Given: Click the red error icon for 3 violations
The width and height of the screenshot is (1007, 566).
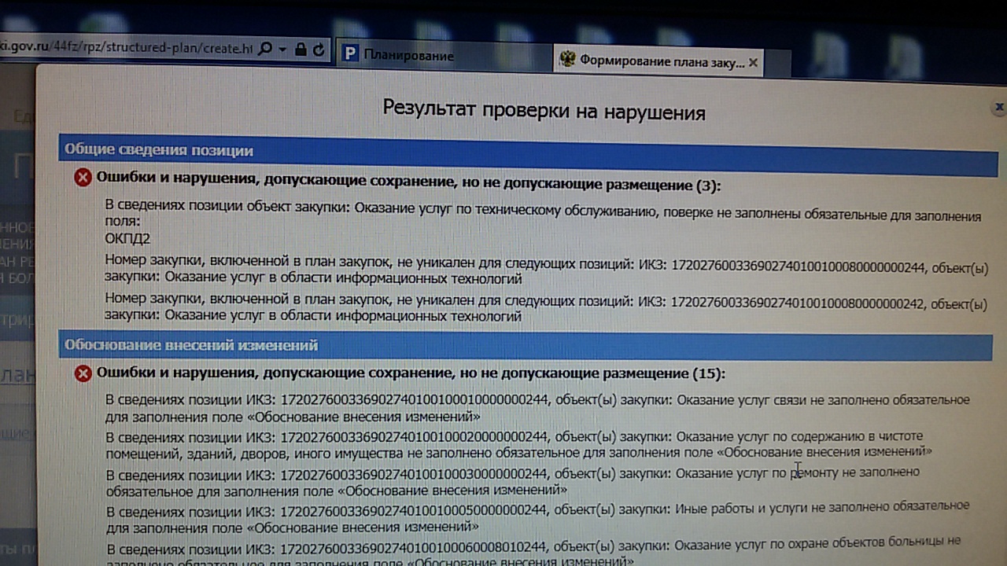Looking at the screenshot, I should point(83,178).
